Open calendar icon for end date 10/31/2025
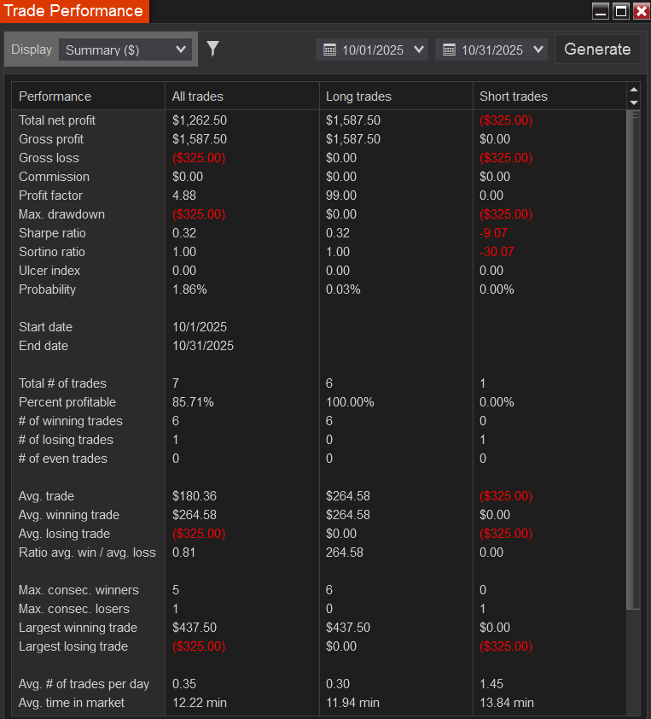 (449, 50)
